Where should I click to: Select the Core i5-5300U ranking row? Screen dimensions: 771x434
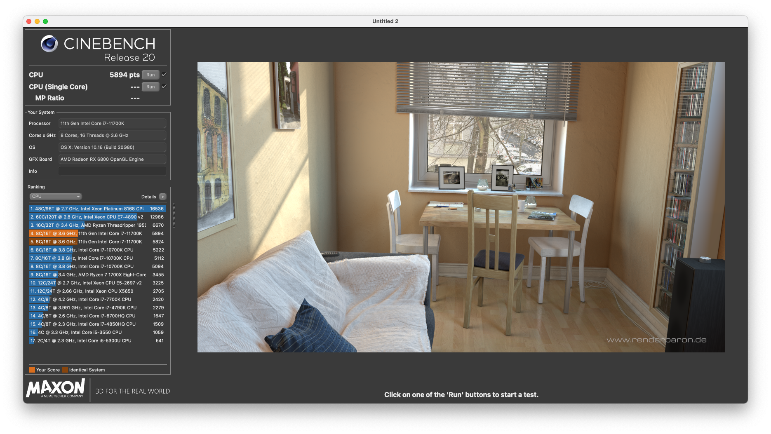click(97, 340)
